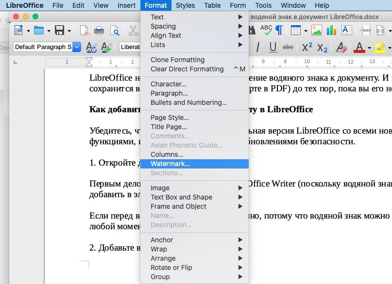Image resolution: width=392 pixels, height=284 pixels.
Task: Toggle Superscript formatting
Action: tap(307, 47)
